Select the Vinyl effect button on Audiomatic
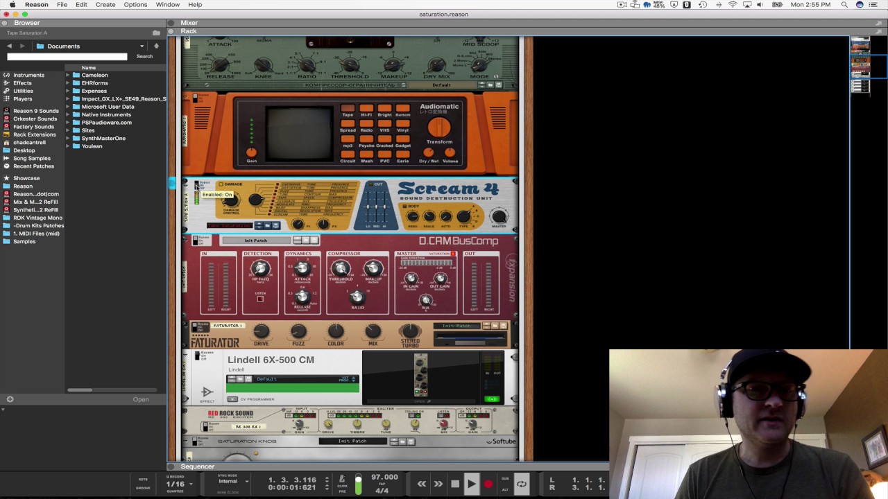Viewport: 888px width, 499px height. pos(403,124)
